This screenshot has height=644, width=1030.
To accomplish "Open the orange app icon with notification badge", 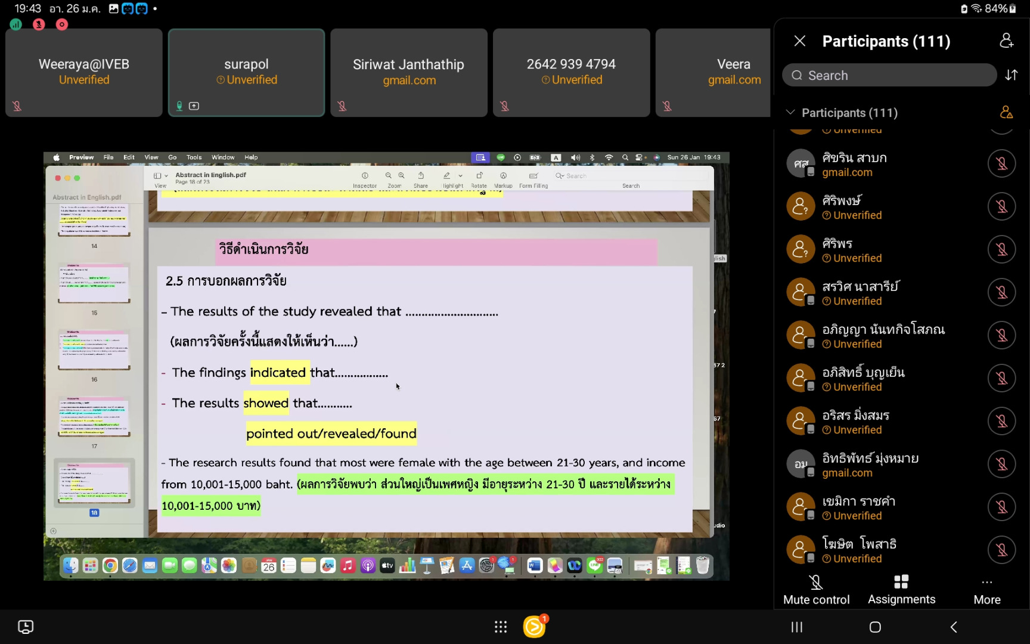I will pyautogui.click(x=534, y=627).
